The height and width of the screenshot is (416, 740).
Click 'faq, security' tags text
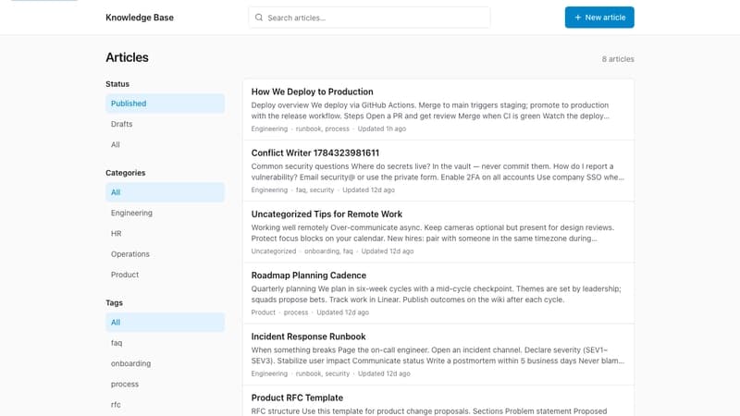click(x=314, y=190)
